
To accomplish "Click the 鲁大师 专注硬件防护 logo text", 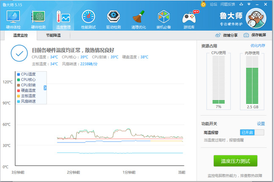I will (231, 19).
